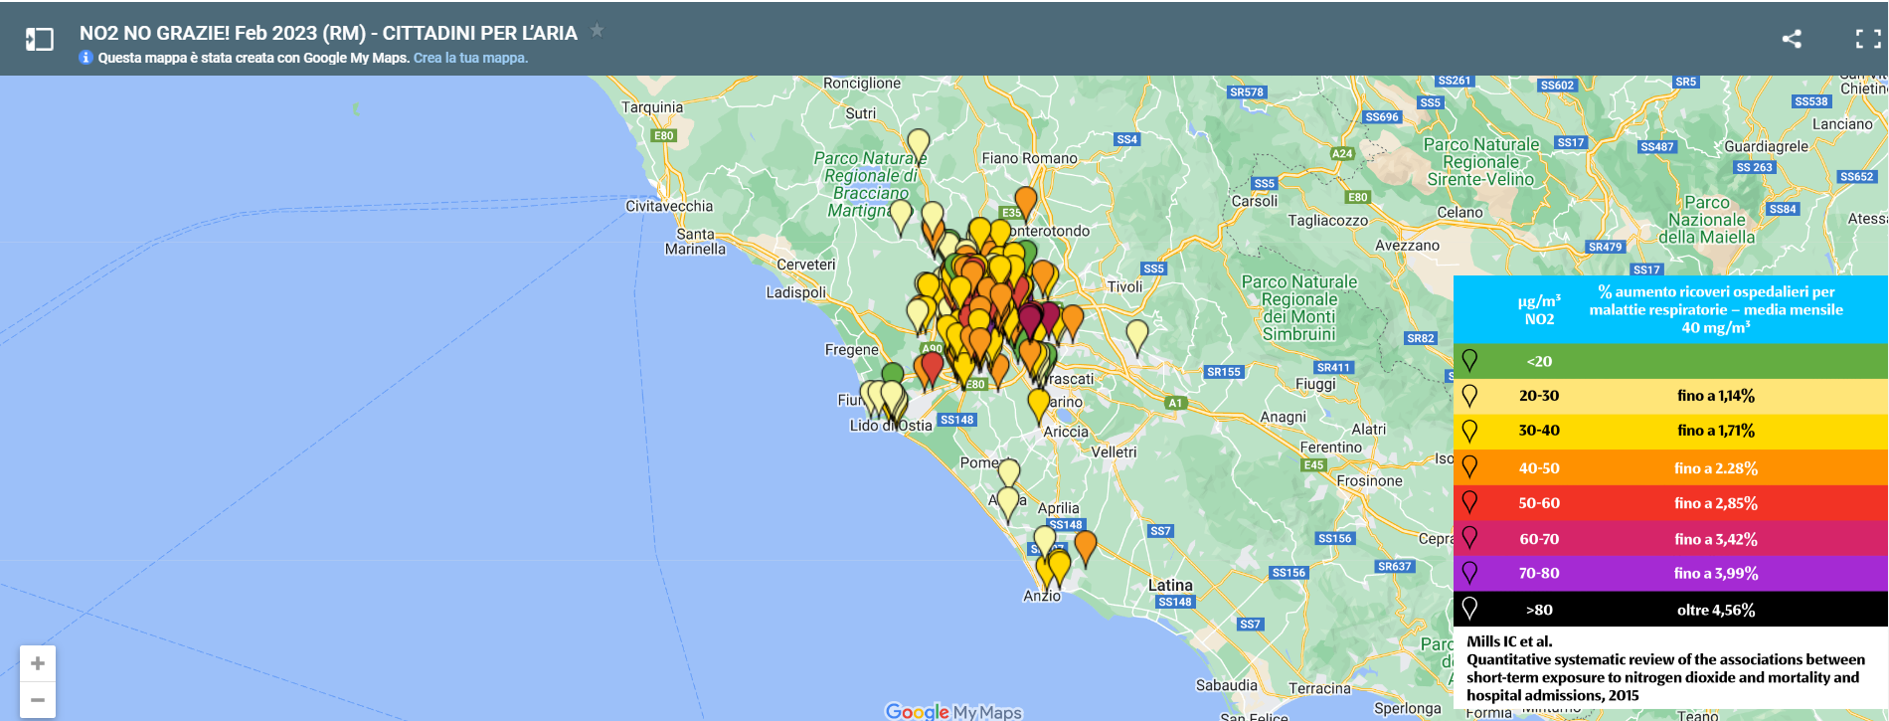Viewport: 1889px width, 721px height.
Task: Select the orange pin east of Rome center
Action: click(1072, 322)
